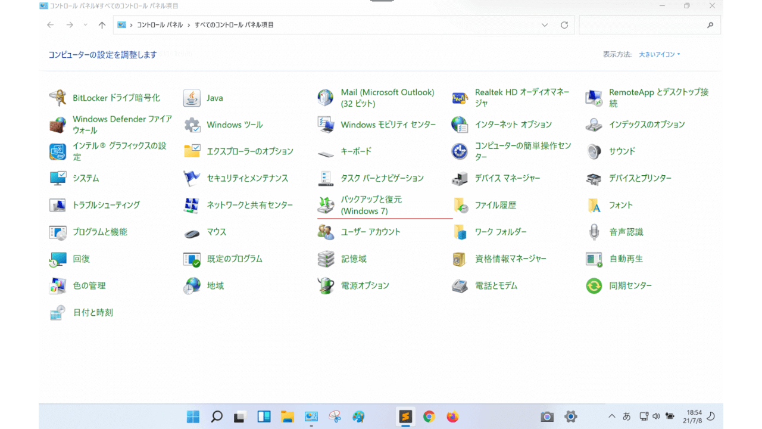Screen dimensions: 762x429
Task: Go forward with the forward arrow
Action: [x=70, y=25]
